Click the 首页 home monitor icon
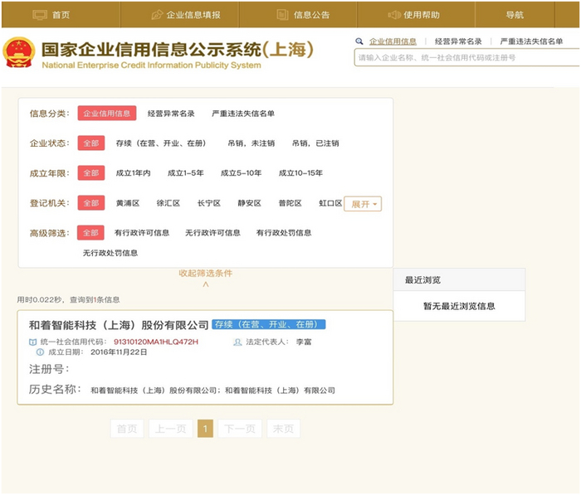This screenshot has width=581, height=495. pos(39,15)
